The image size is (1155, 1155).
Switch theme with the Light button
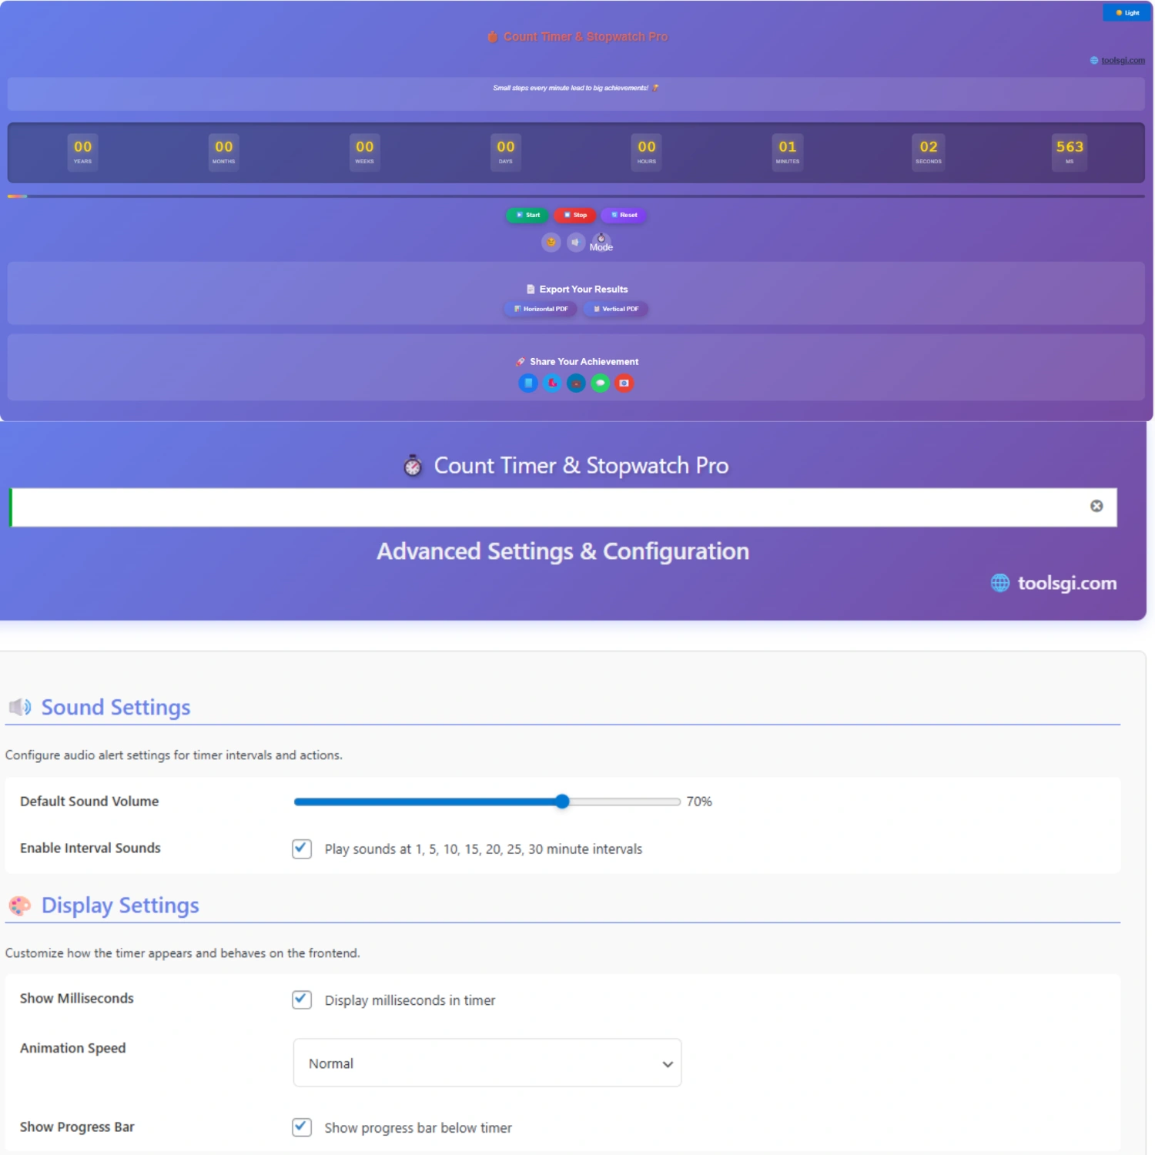1127,12
